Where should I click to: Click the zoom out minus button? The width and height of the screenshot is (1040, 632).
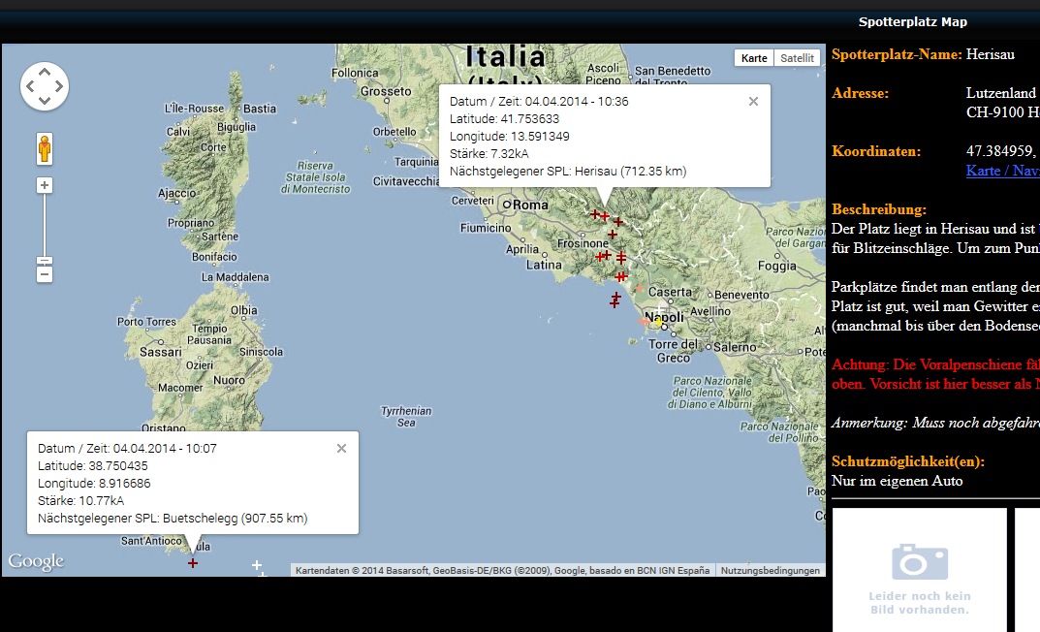pos(45,274)
